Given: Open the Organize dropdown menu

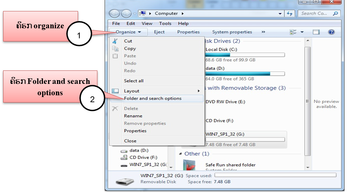Looking at the screenshot, I should (128, 32).
